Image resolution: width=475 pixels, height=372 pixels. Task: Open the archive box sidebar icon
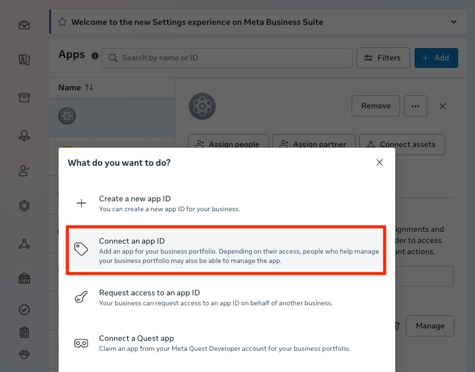pyautogui.click(x=24, y=98)
